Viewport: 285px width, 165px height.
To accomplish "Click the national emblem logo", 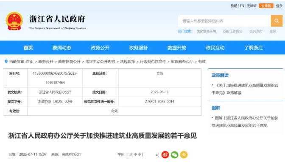I will coord(14,21).
